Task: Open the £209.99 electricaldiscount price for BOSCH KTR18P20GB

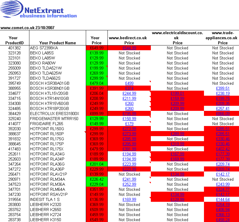Action: 178,108
